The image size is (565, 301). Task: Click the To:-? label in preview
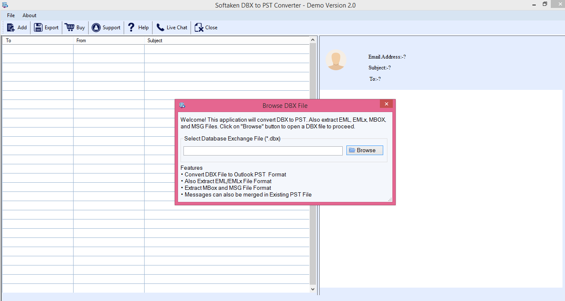pyautogui.click(x=375, y=79)
